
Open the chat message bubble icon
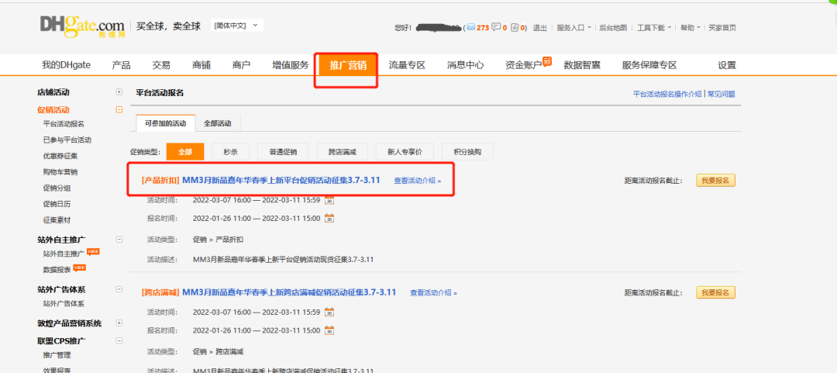[496, 27]
